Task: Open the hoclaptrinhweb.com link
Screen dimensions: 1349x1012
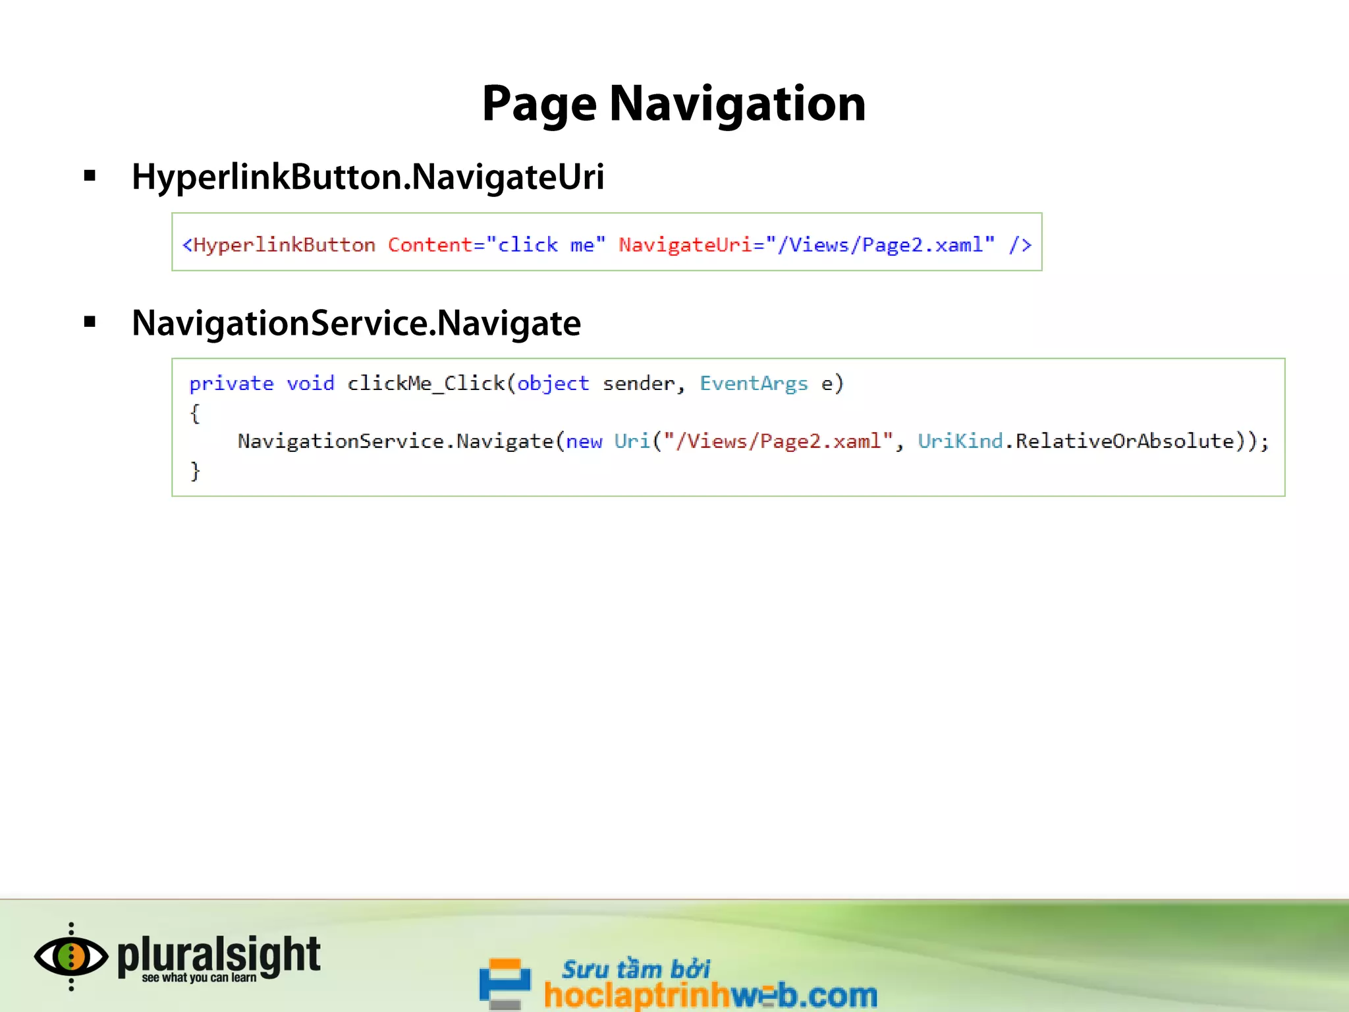Action: [x=710, y=995]
